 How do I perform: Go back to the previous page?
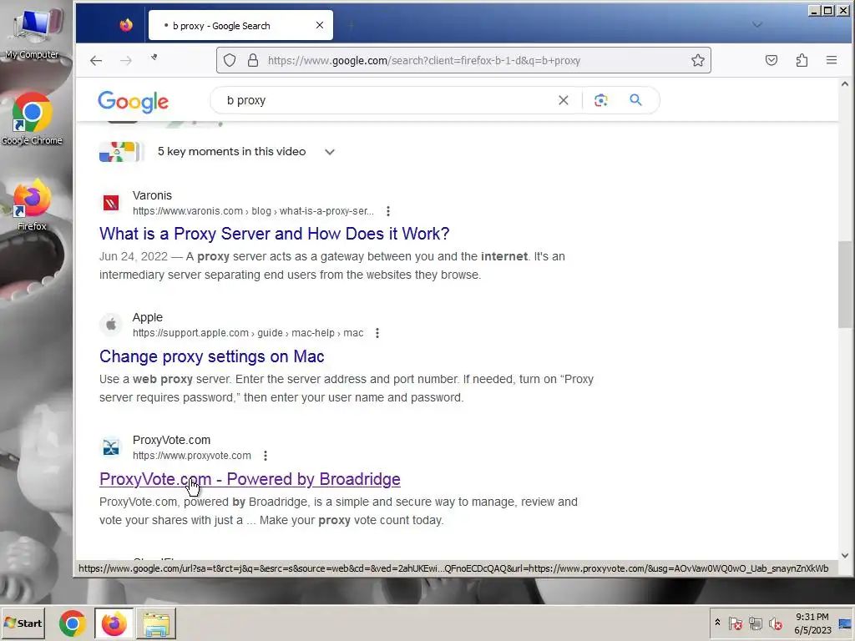(96, 60)
